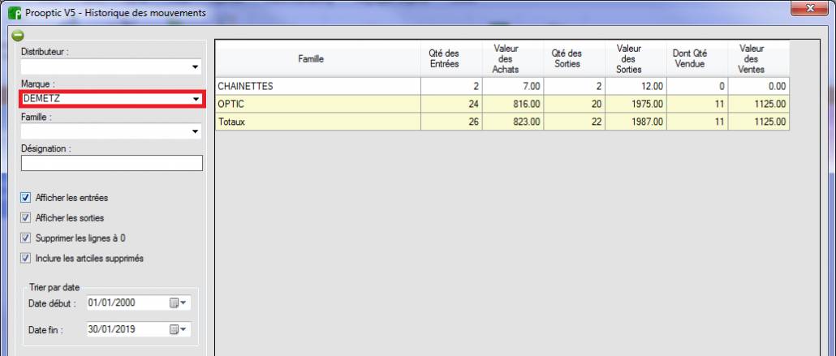The width and height of the screenshot is (836, 356).
Task: Toggle Supprimer les lignes à 0 checkbox
Action: click(25, 238)
